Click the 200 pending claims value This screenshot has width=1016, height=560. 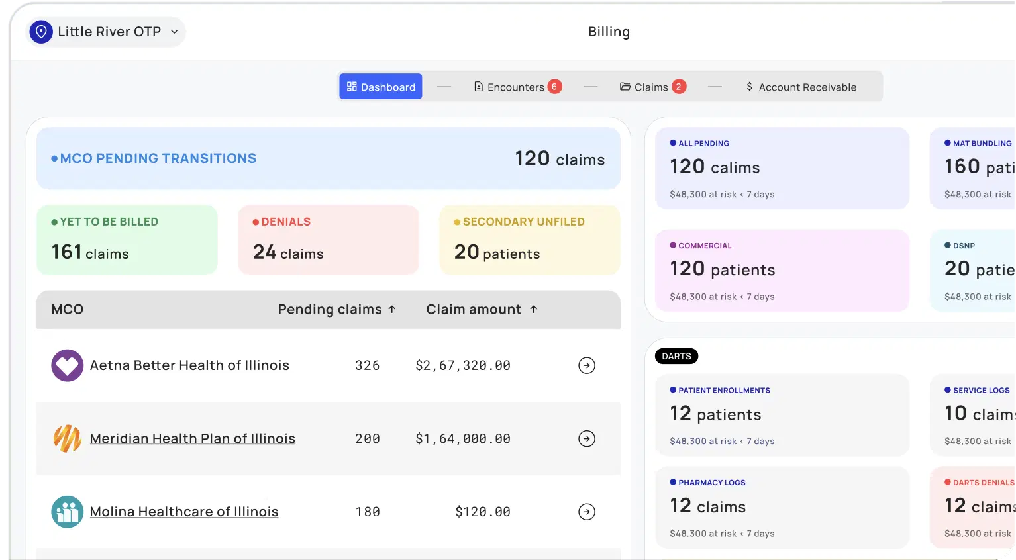[368, 438]
